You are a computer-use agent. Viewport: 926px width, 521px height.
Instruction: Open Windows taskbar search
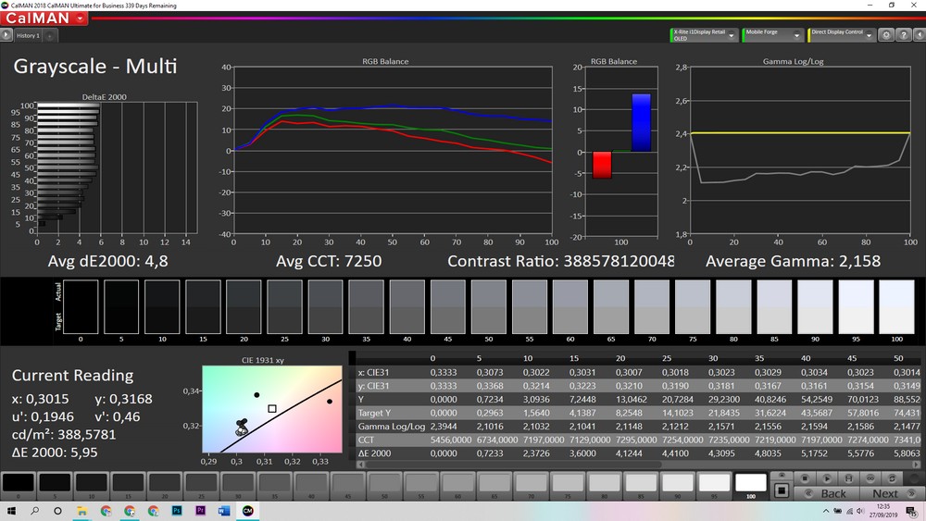tap(35, 511)
